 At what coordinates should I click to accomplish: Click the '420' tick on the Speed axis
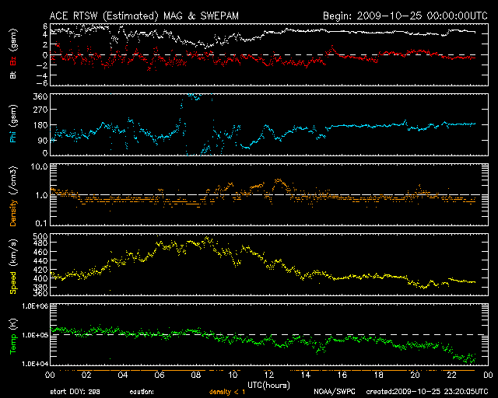click(x=40, y=270)
